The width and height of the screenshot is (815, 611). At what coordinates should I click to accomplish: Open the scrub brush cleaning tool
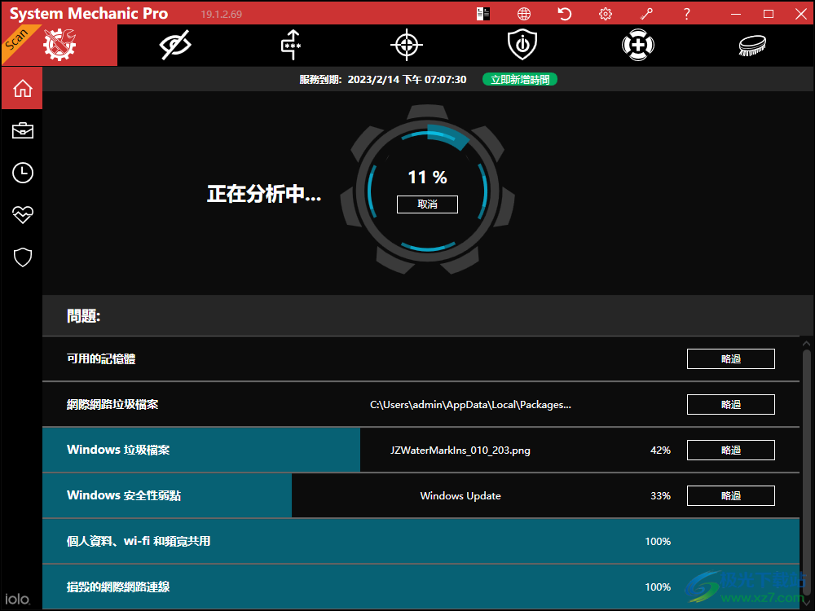pyautogui.click(x=752, y=45)
